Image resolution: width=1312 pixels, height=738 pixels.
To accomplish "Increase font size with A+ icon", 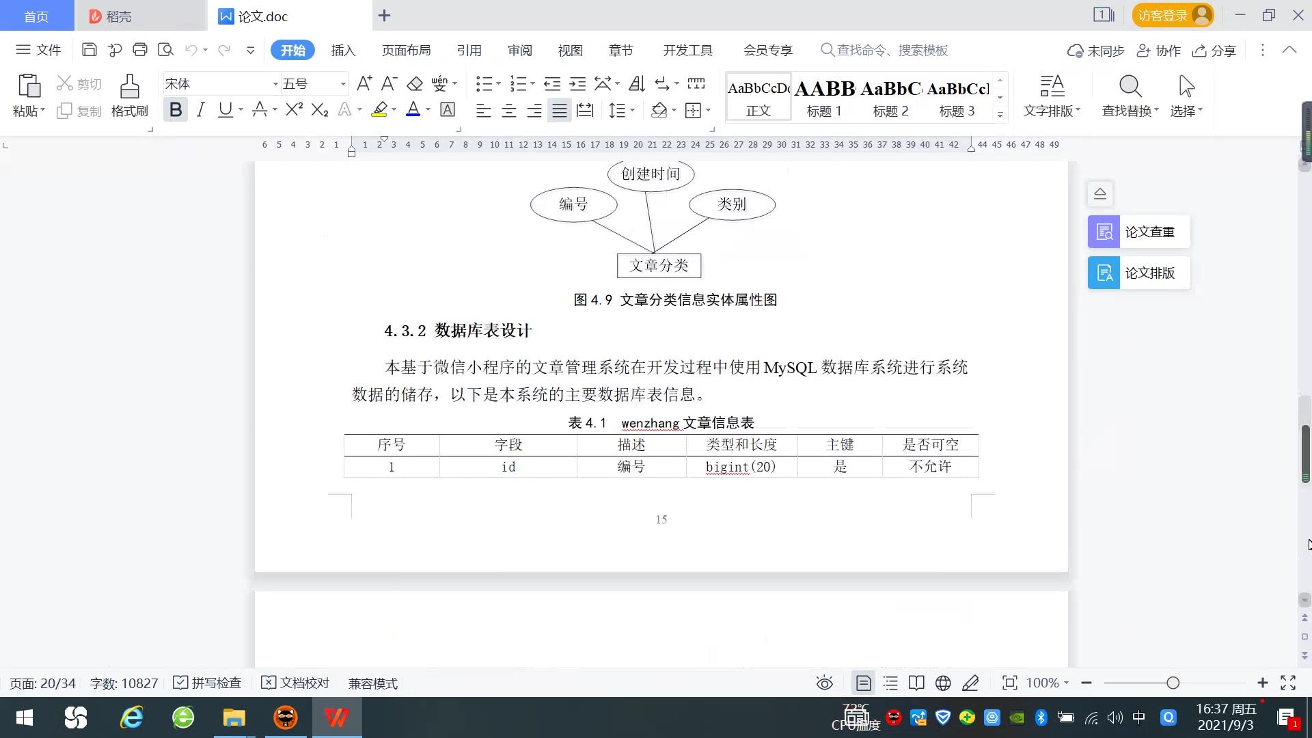I will click(364, 84).
